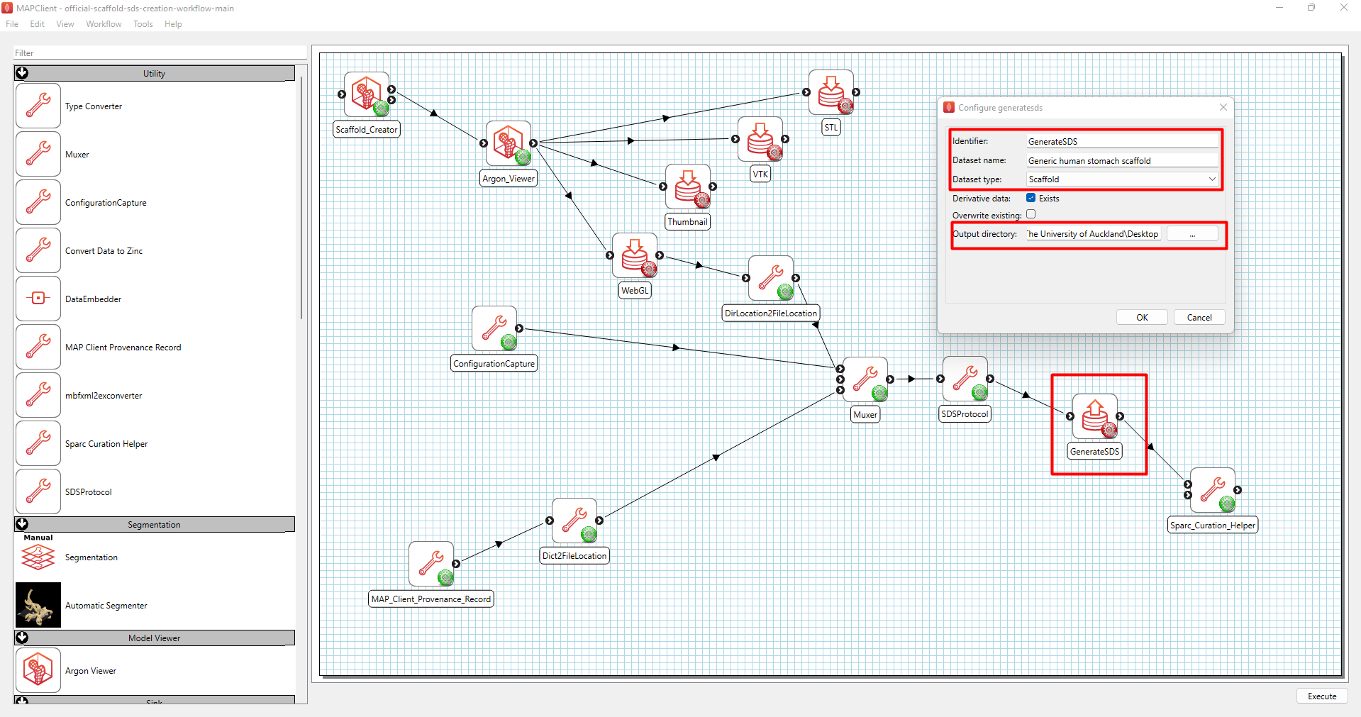Click the DirLocation2FileLocation node
Screen dimensions: 1361x717
click(771, 278)
